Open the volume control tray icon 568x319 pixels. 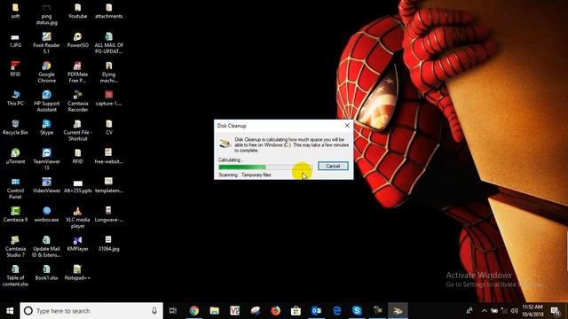coord(514,311)
